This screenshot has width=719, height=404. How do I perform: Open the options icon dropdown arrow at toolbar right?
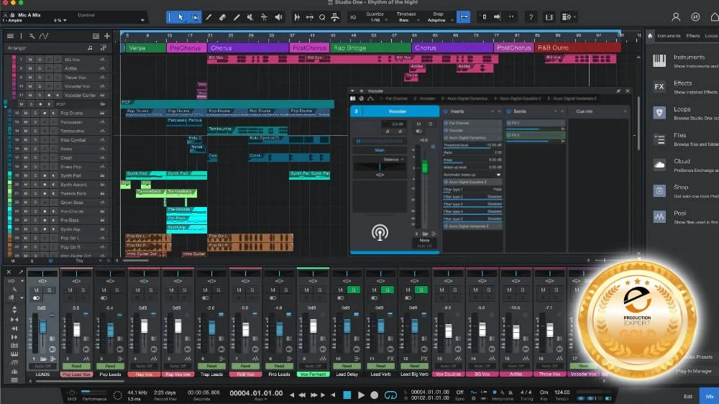point(574,17)
